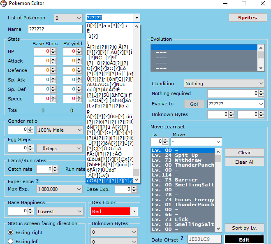Click the black Edit button
Screen dimensions: 271x244
[244, 239]
